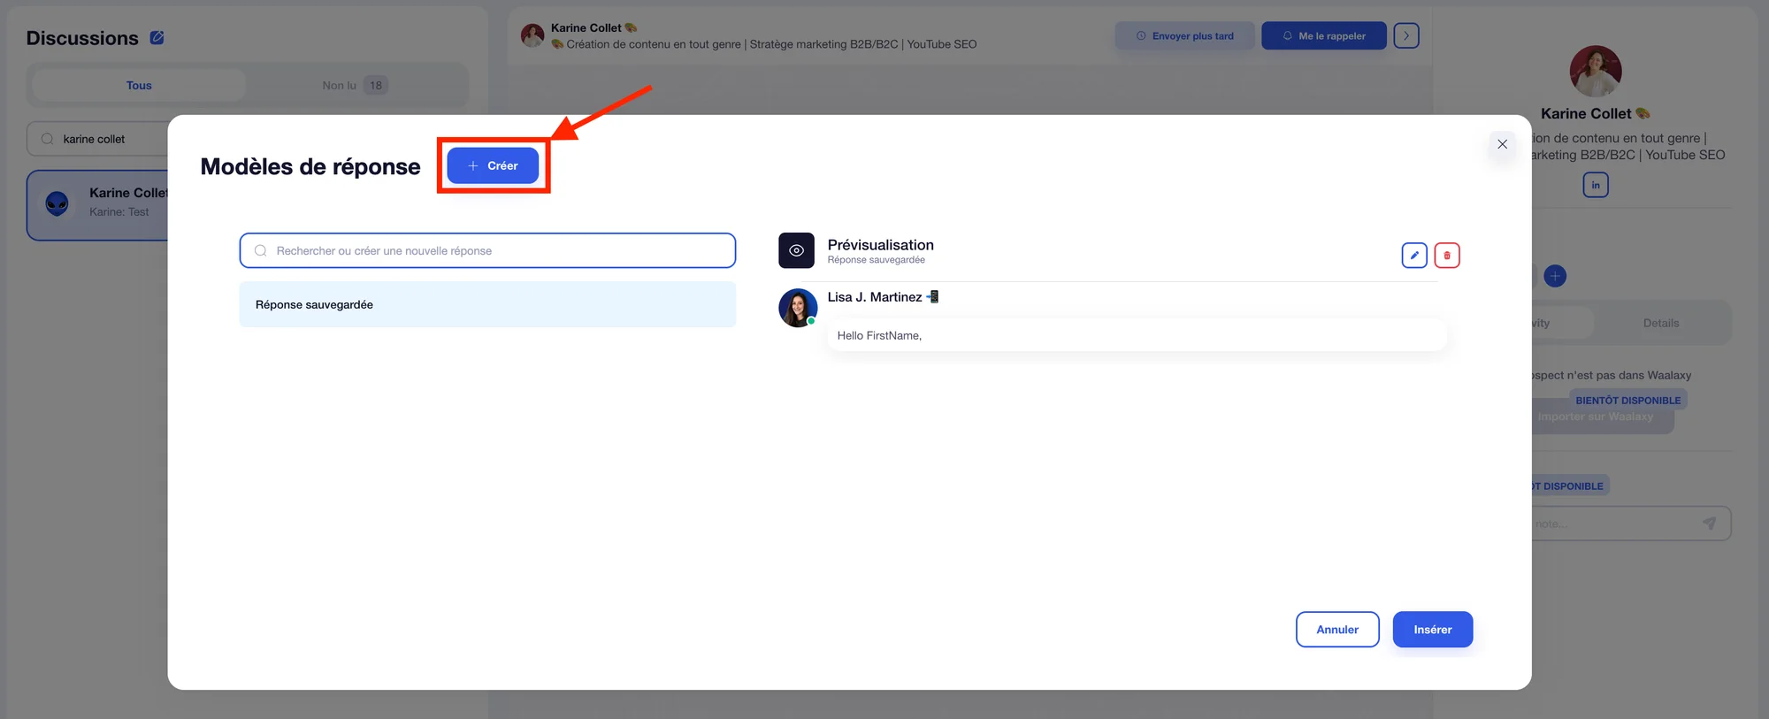This screenshot has width=1769, height=719.
Task: Delete the saved reply with the trash icon
Action: point(1447,255)
